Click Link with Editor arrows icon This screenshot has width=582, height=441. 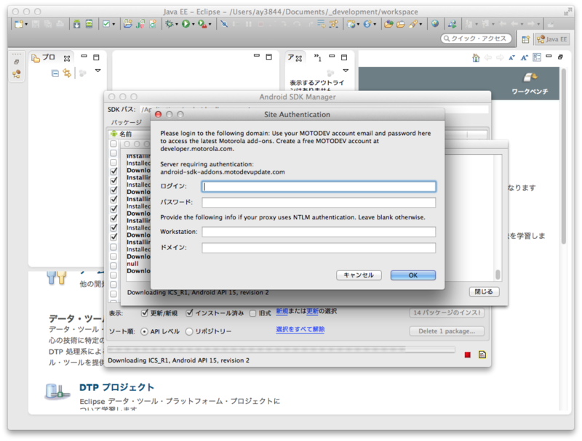pyautogui.click(x=67, y=73)
